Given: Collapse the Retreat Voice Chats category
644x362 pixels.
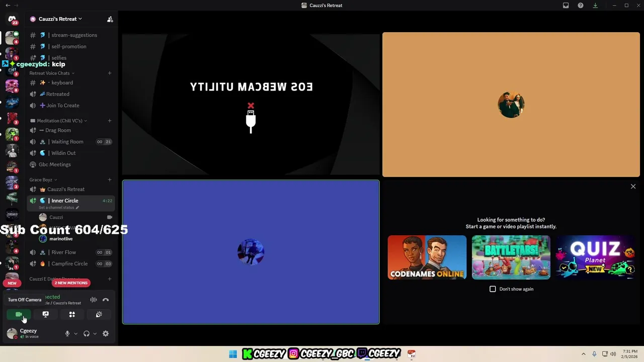Looking at the screenshot, I should 52,73.
